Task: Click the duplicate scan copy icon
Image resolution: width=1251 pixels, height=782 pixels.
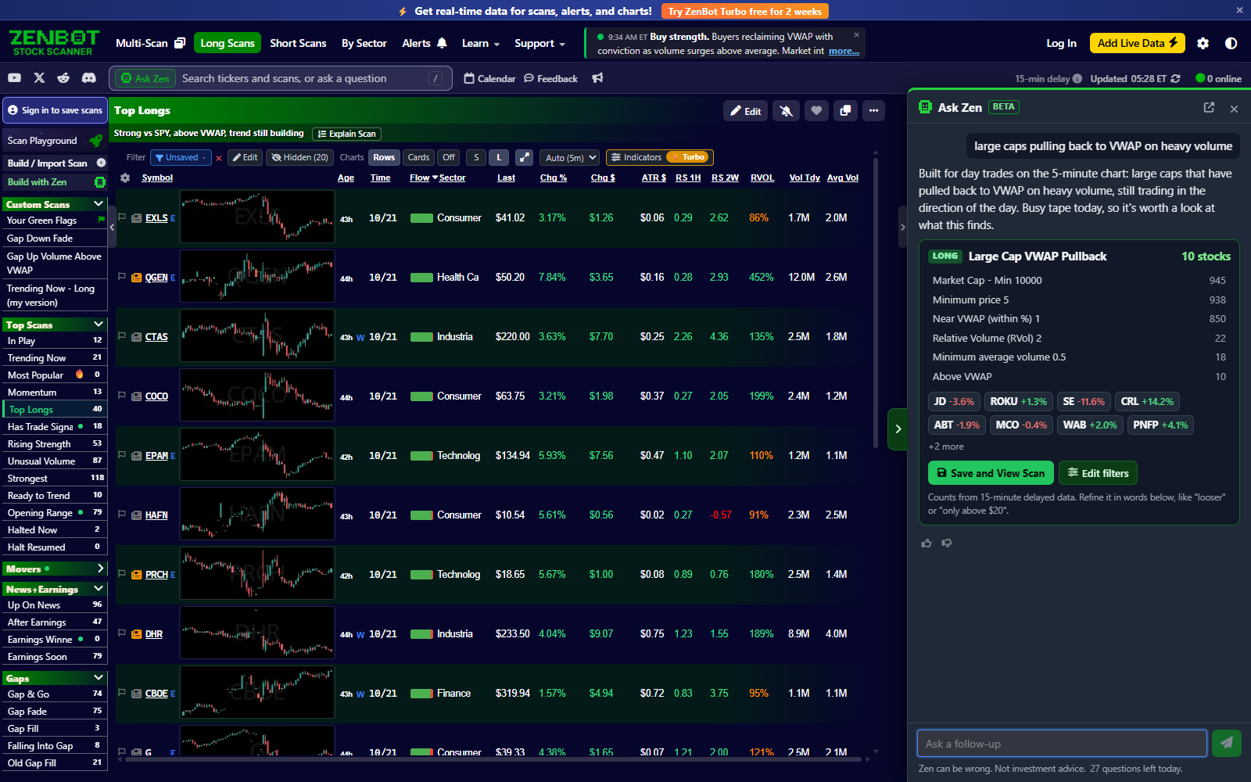Action: click(x=845, y=111)
